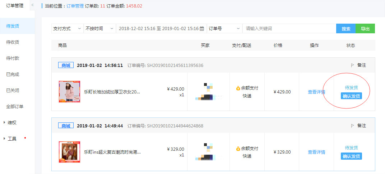Click the flag icon on the second order
The width and height of the screenshot is (385, 174).
(352, 126)
